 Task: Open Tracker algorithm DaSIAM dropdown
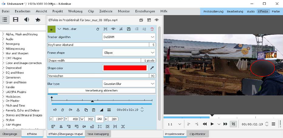click(129, 37)
